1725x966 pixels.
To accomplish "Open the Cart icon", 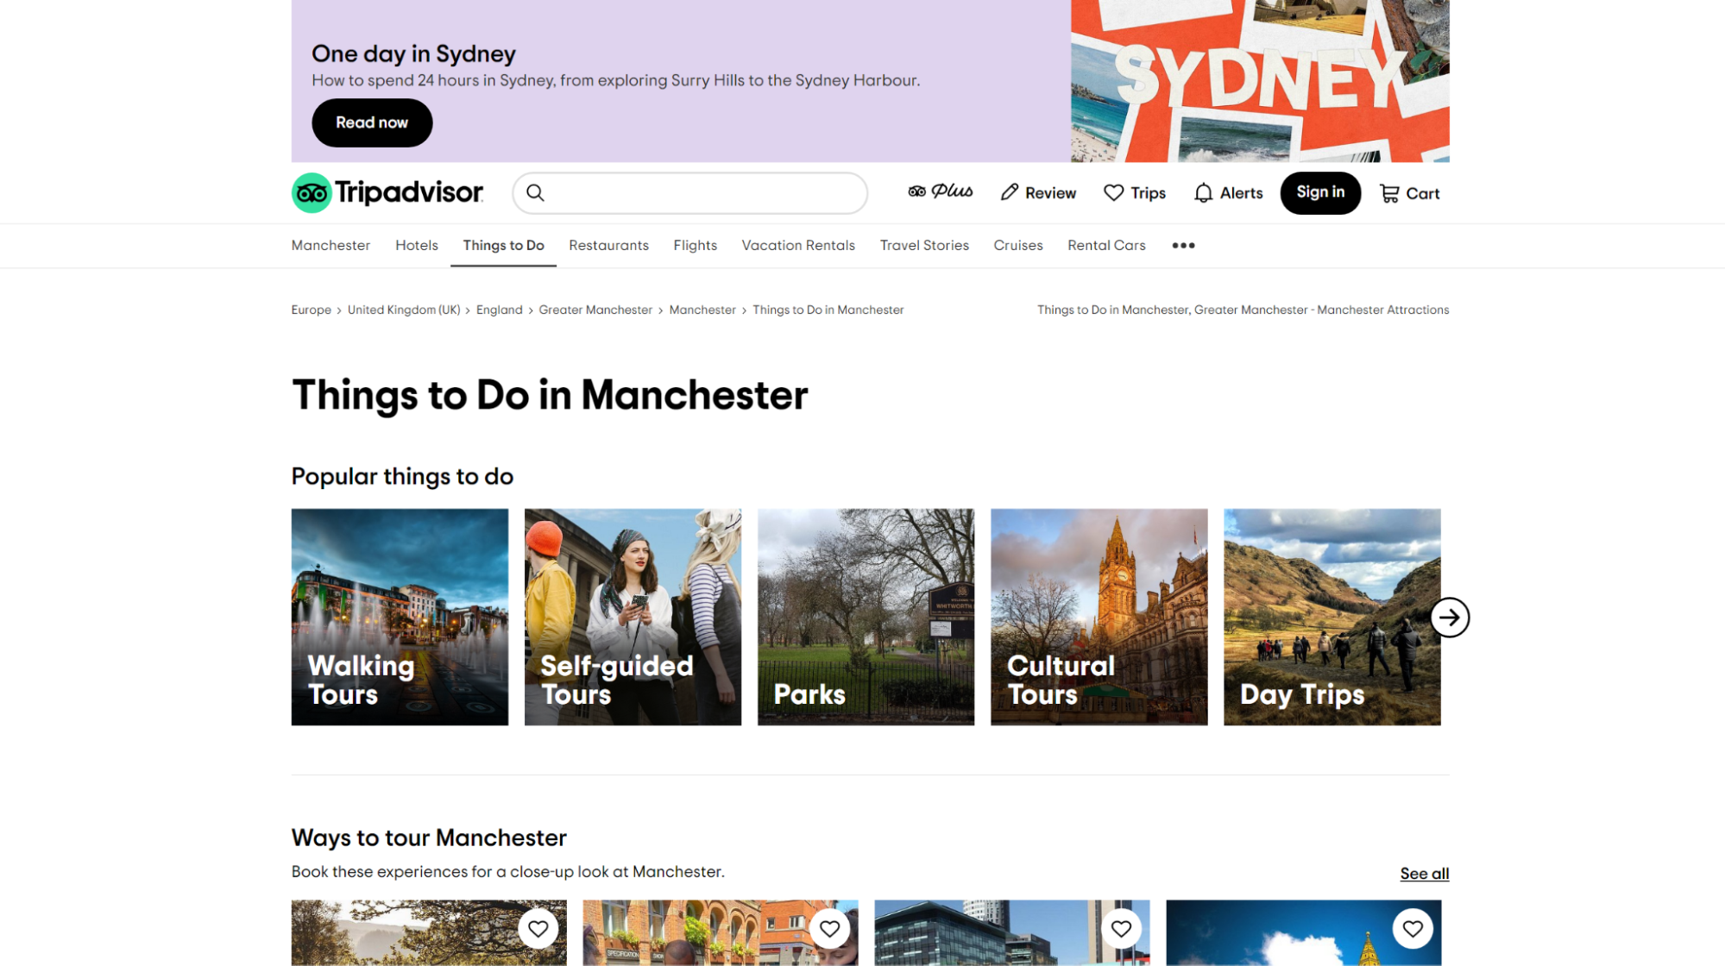I will tap(1389, 193).
